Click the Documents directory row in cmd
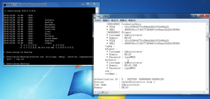 click(x=29, y=25)
